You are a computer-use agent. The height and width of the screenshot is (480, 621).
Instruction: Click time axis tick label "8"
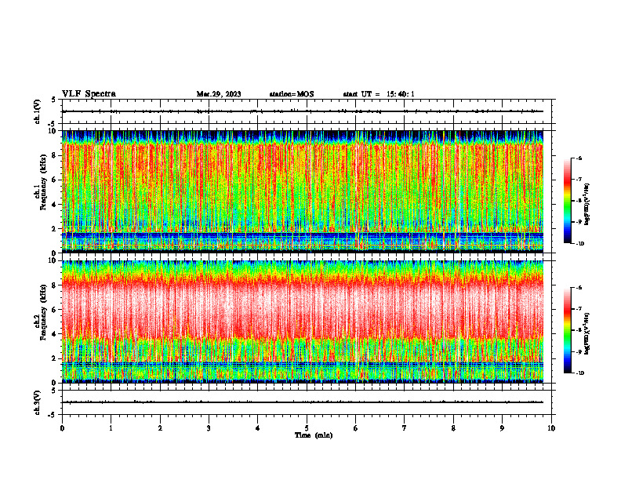(x=453, y=428)
